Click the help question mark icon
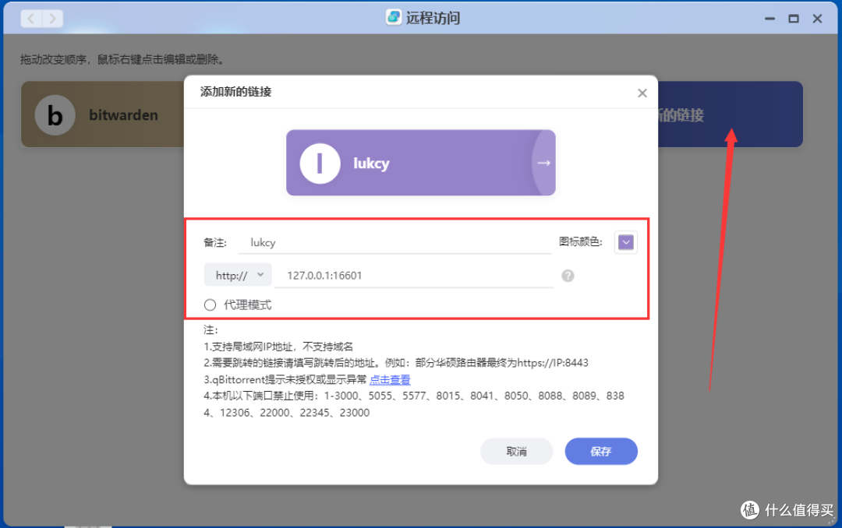This screenshot has height=528, width=842. tap(568, 276)
